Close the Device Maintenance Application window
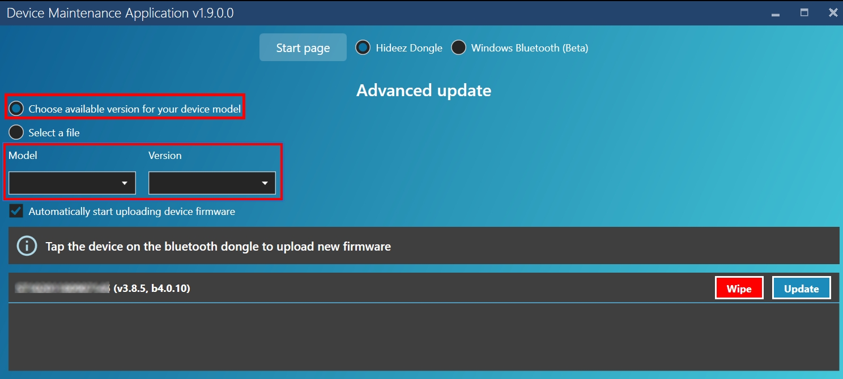This screenshot has width=843, height=379. [x=833, y=12]
